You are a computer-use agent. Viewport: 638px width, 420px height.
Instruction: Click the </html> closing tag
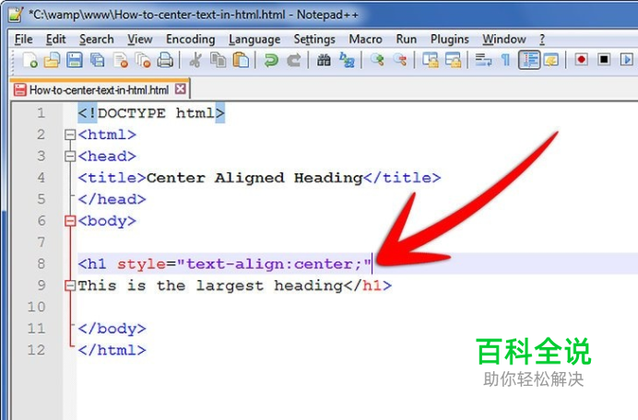click(112, 350)
